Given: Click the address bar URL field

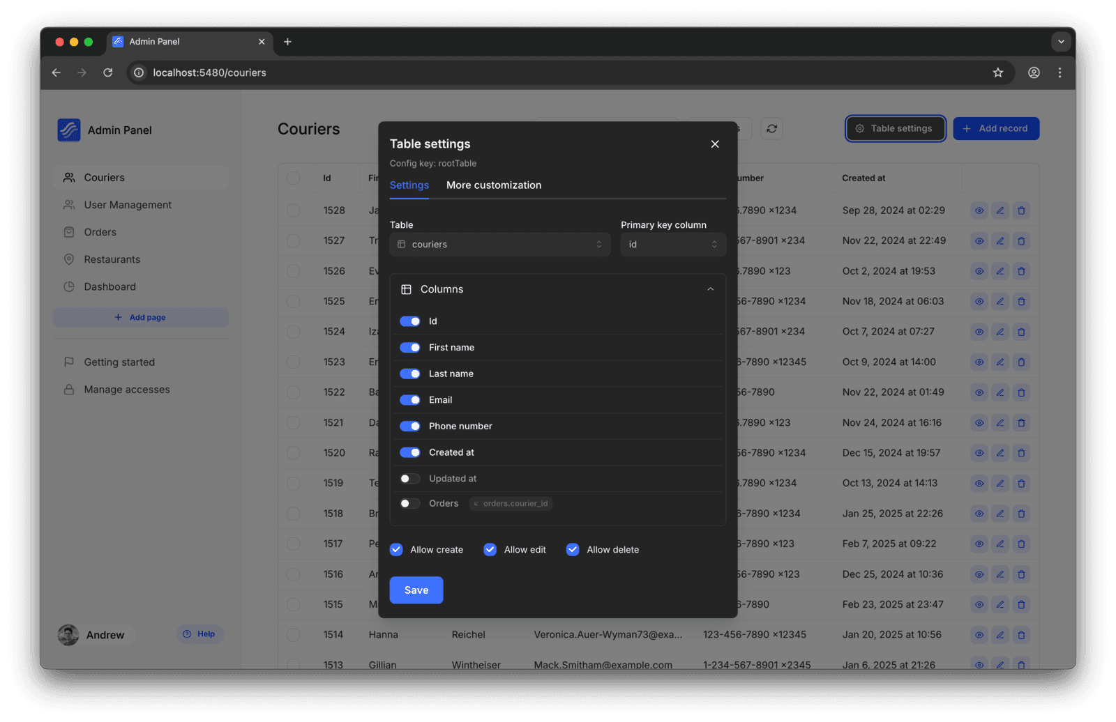Looking at the screenshot, I should point(569,72).
